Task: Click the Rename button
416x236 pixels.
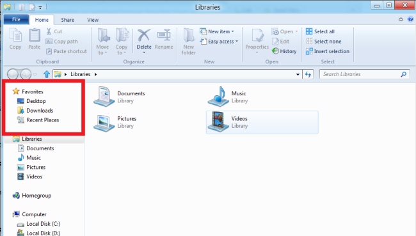Action: pyautogui.click(x=164, y=39)
